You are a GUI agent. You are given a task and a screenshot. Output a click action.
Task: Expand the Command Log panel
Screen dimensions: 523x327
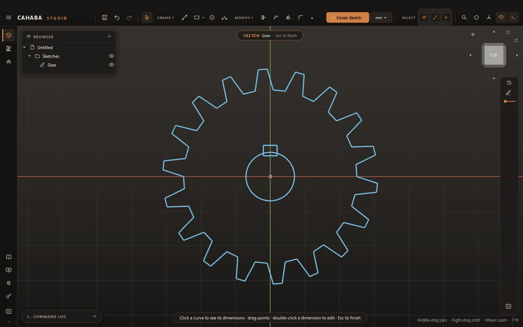(x=95, y=316)
